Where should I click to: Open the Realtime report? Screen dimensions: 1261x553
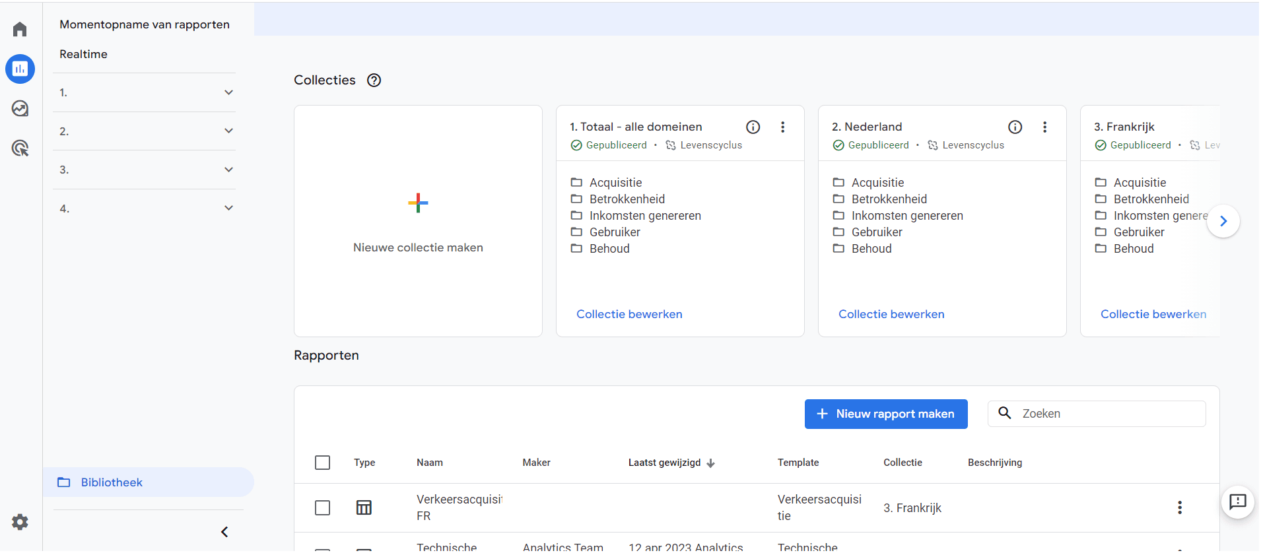pyautogui.click(x=84, y=54)
